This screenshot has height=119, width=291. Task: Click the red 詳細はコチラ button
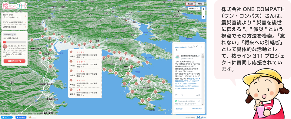(14, 61)
